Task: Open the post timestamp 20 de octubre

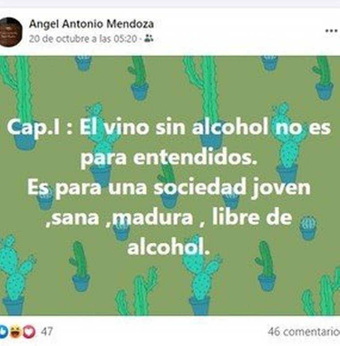Action: [x=83, y=39]
